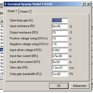Click the 'Input offset current (IOS):' label
This screenshot has height=93, width=93.
(25, 62)
